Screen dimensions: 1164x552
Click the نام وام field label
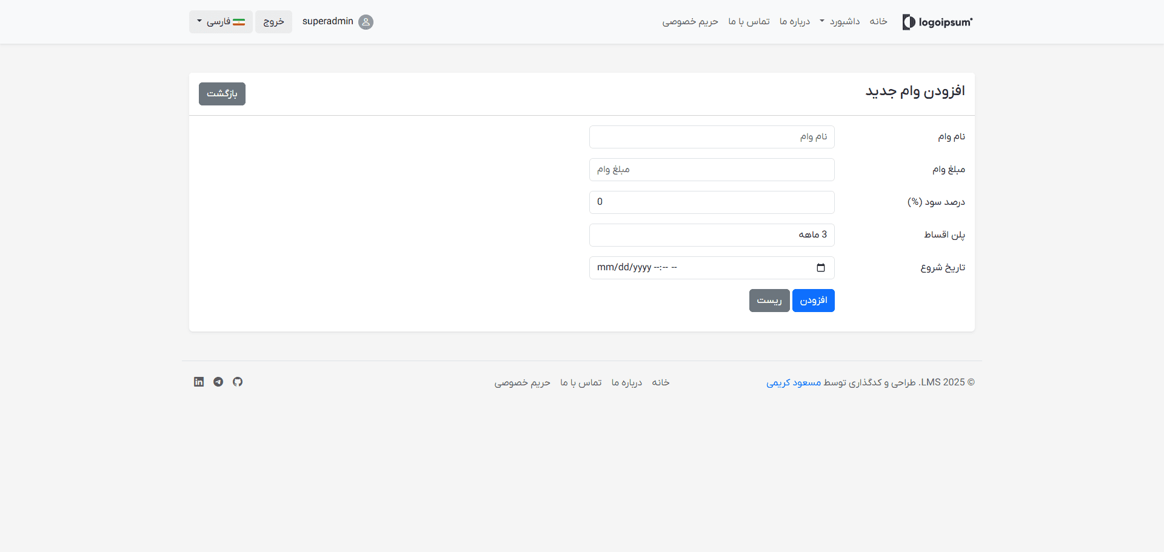pyautogui.click(x=951, y=137)
